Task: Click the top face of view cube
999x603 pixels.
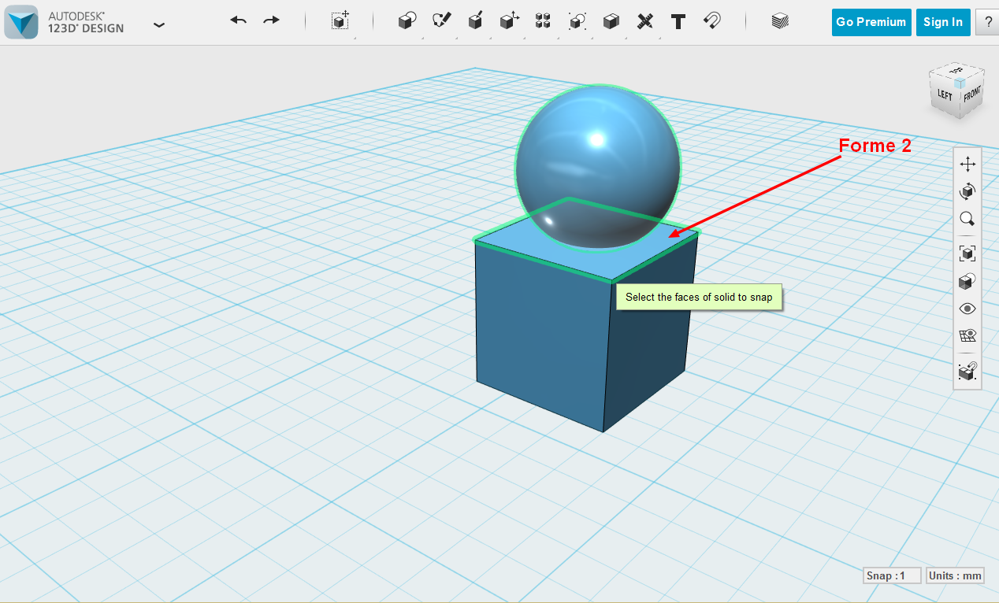Action: pos(957,71)
